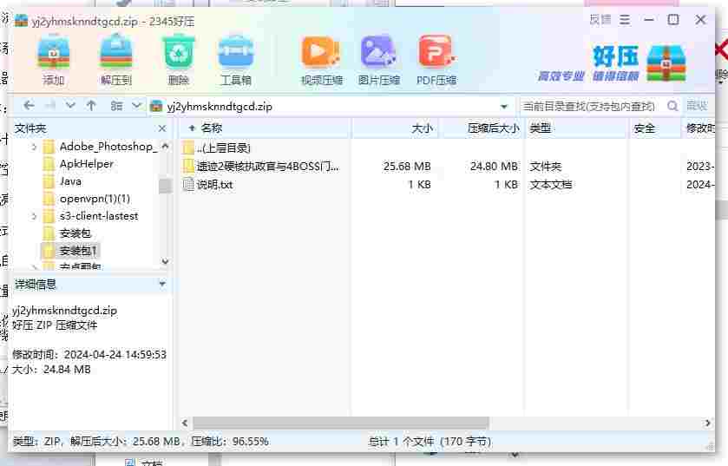This screenshot has width=728, height=466.
Task: Click the horizontal scrollbar thumb
Action: coord(341,423)
